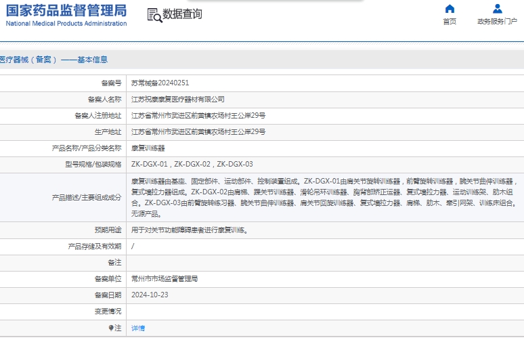Open the 详情 link
Image resolution: width=524 pixels, height=342 pixels.
[138, 328]
